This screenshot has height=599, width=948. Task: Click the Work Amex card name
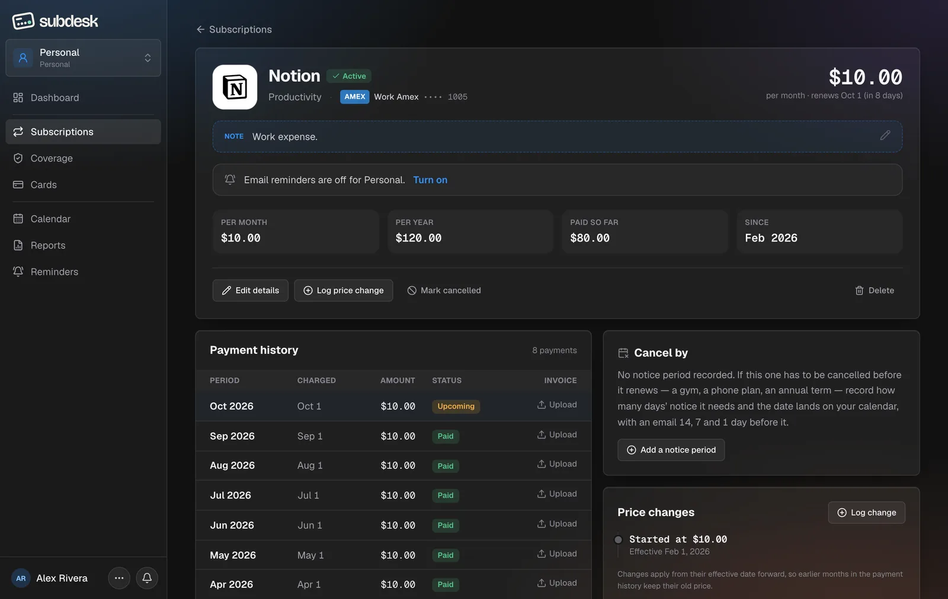[x=396, y=96]
